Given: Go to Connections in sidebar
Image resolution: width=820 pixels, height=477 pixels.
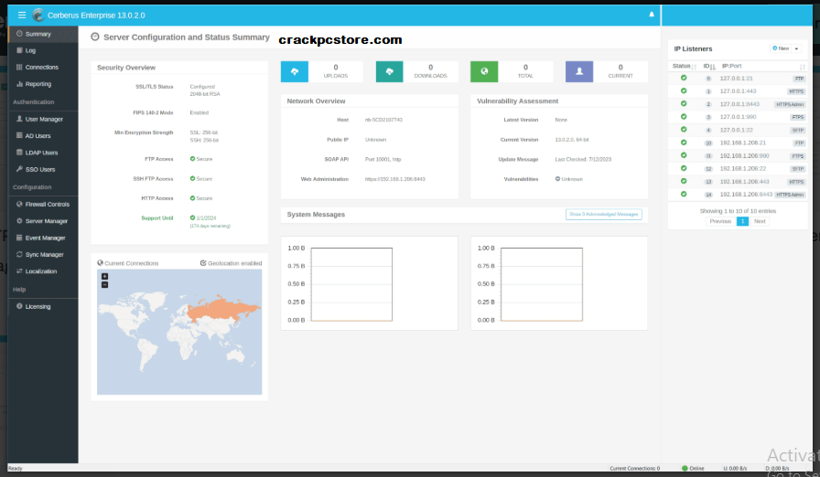Looking at the screenshot, I should [43, 68].
